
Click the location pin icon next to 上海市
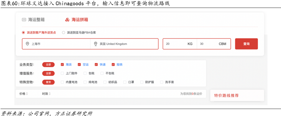(x=27, y=44)
